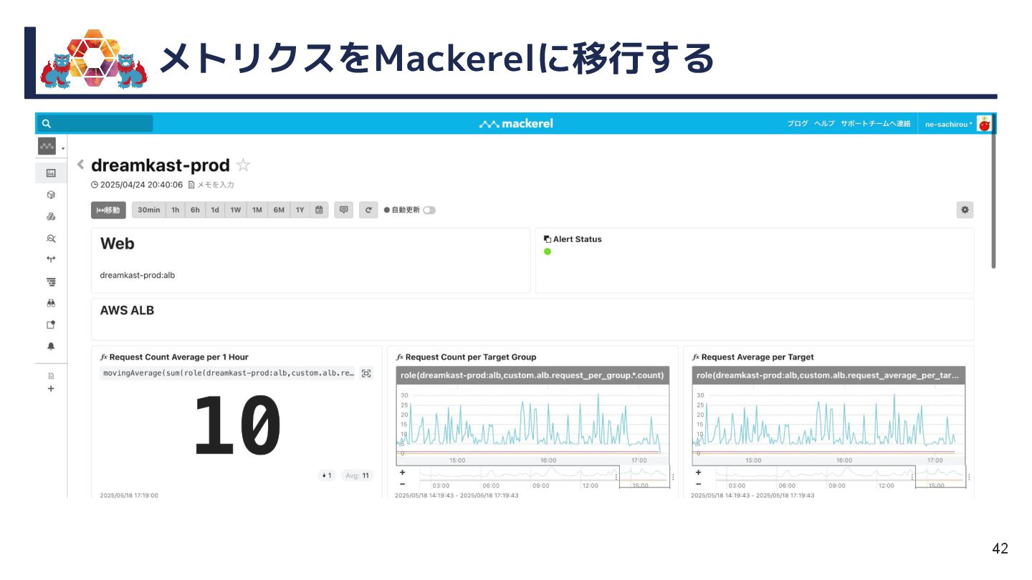The image size is (1032, 580).
Task: Open Dashboards icon in left sidebar
Action: click(51, 173)
